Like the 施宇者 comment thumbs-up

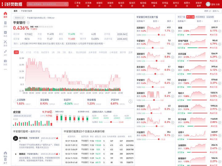point(57,138)
